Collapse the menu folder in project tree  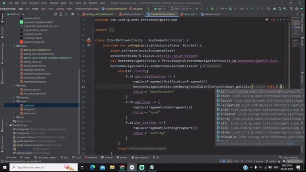(14, 86)
